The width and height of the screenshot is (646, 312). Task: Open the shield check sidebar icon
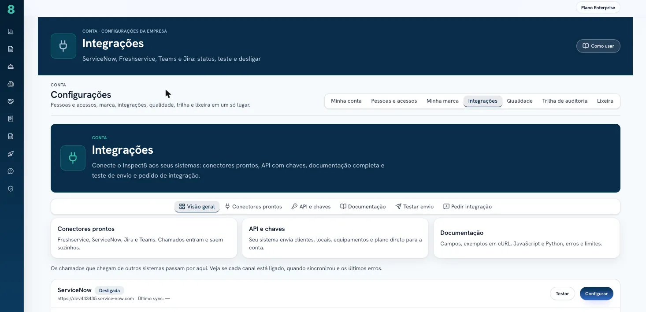pos(11,189)
